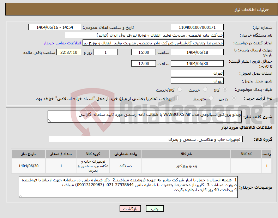
Task: Click the deadline time field 15:00
Action: 144,52
